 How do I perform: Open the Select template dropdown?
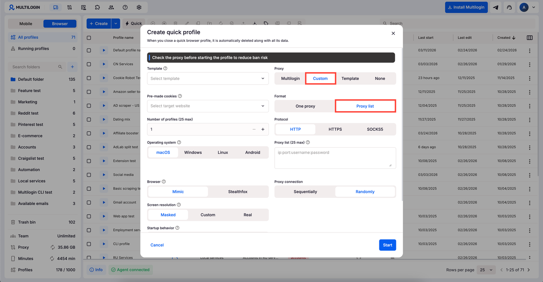208,78
